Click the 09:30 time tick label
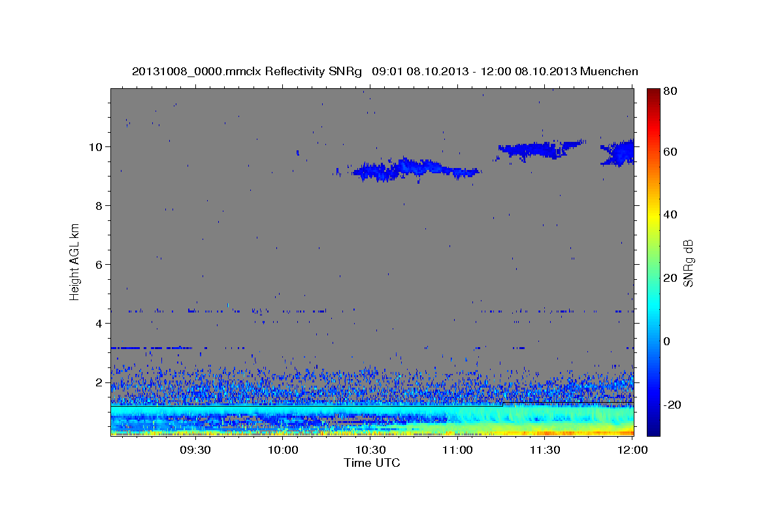This screenshot has height=523, width=784. point(195,450)
